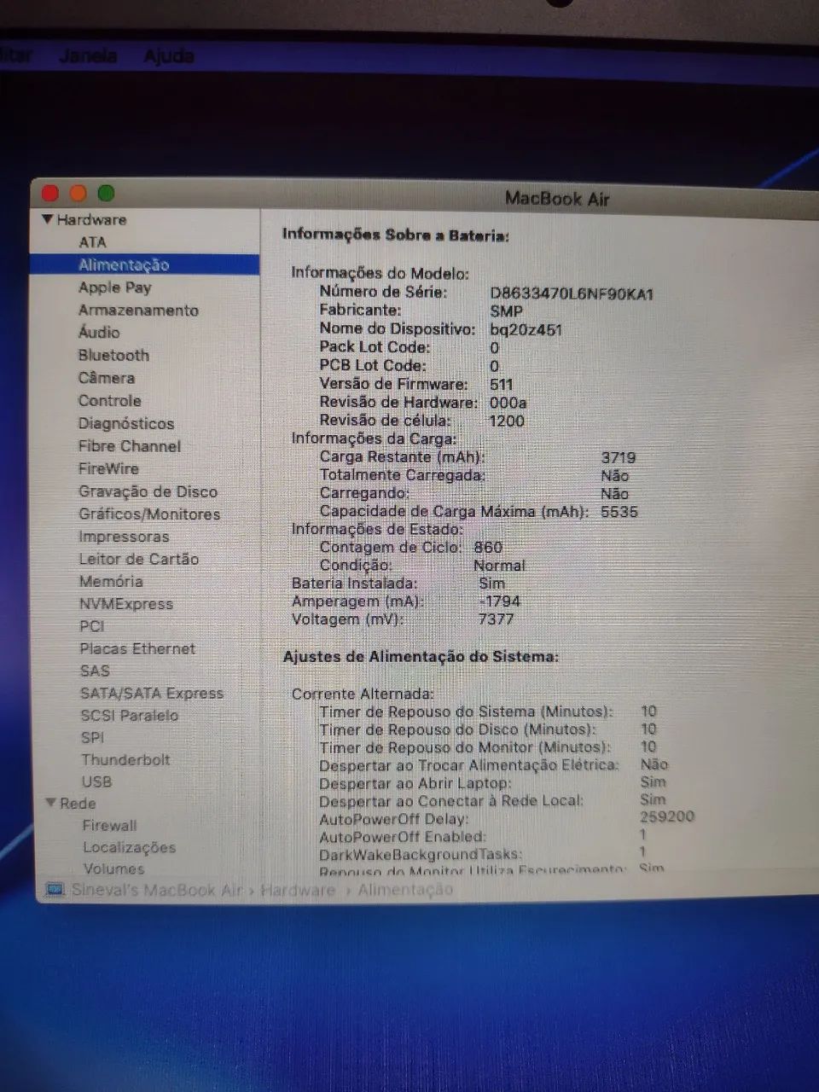
Task: Click Alimentação in the path bar
Action: point(405,890)
